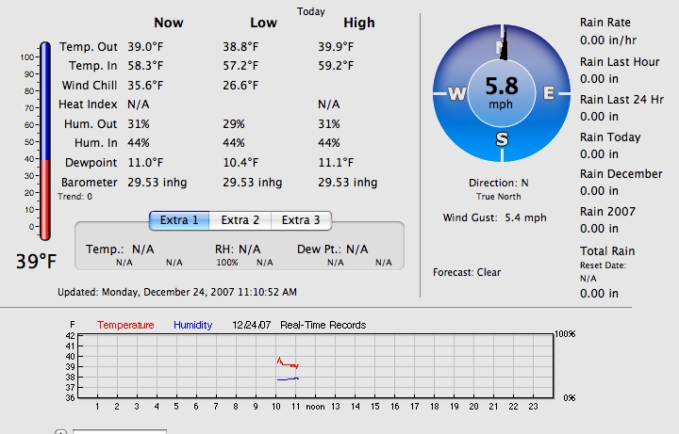Click the Wind Chill now value 35.6°F
679x434 pixels.
(x=145, y=85)
